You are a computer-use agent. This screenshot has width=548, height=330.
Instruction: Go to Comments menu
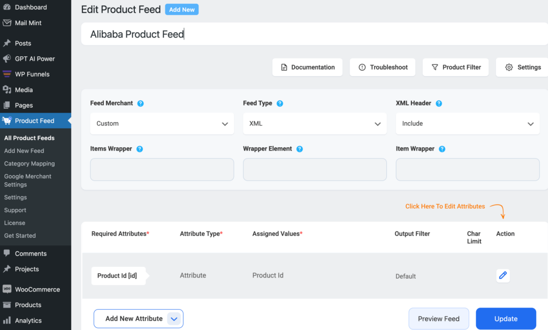click(x=31, y=253)
